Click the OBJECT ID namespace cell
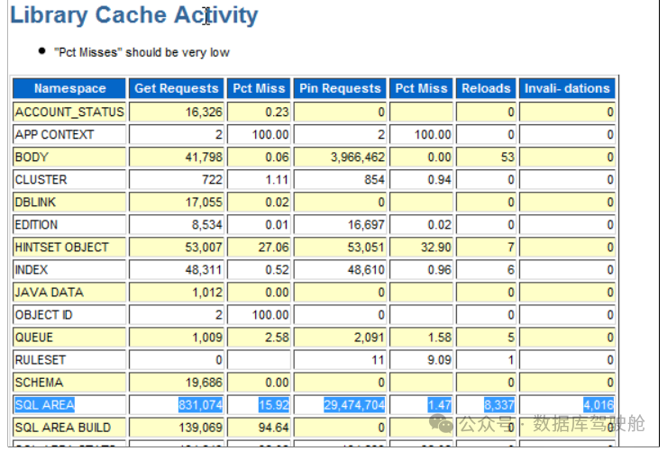Viewport: 667px width, 451px height. point(69,315)
